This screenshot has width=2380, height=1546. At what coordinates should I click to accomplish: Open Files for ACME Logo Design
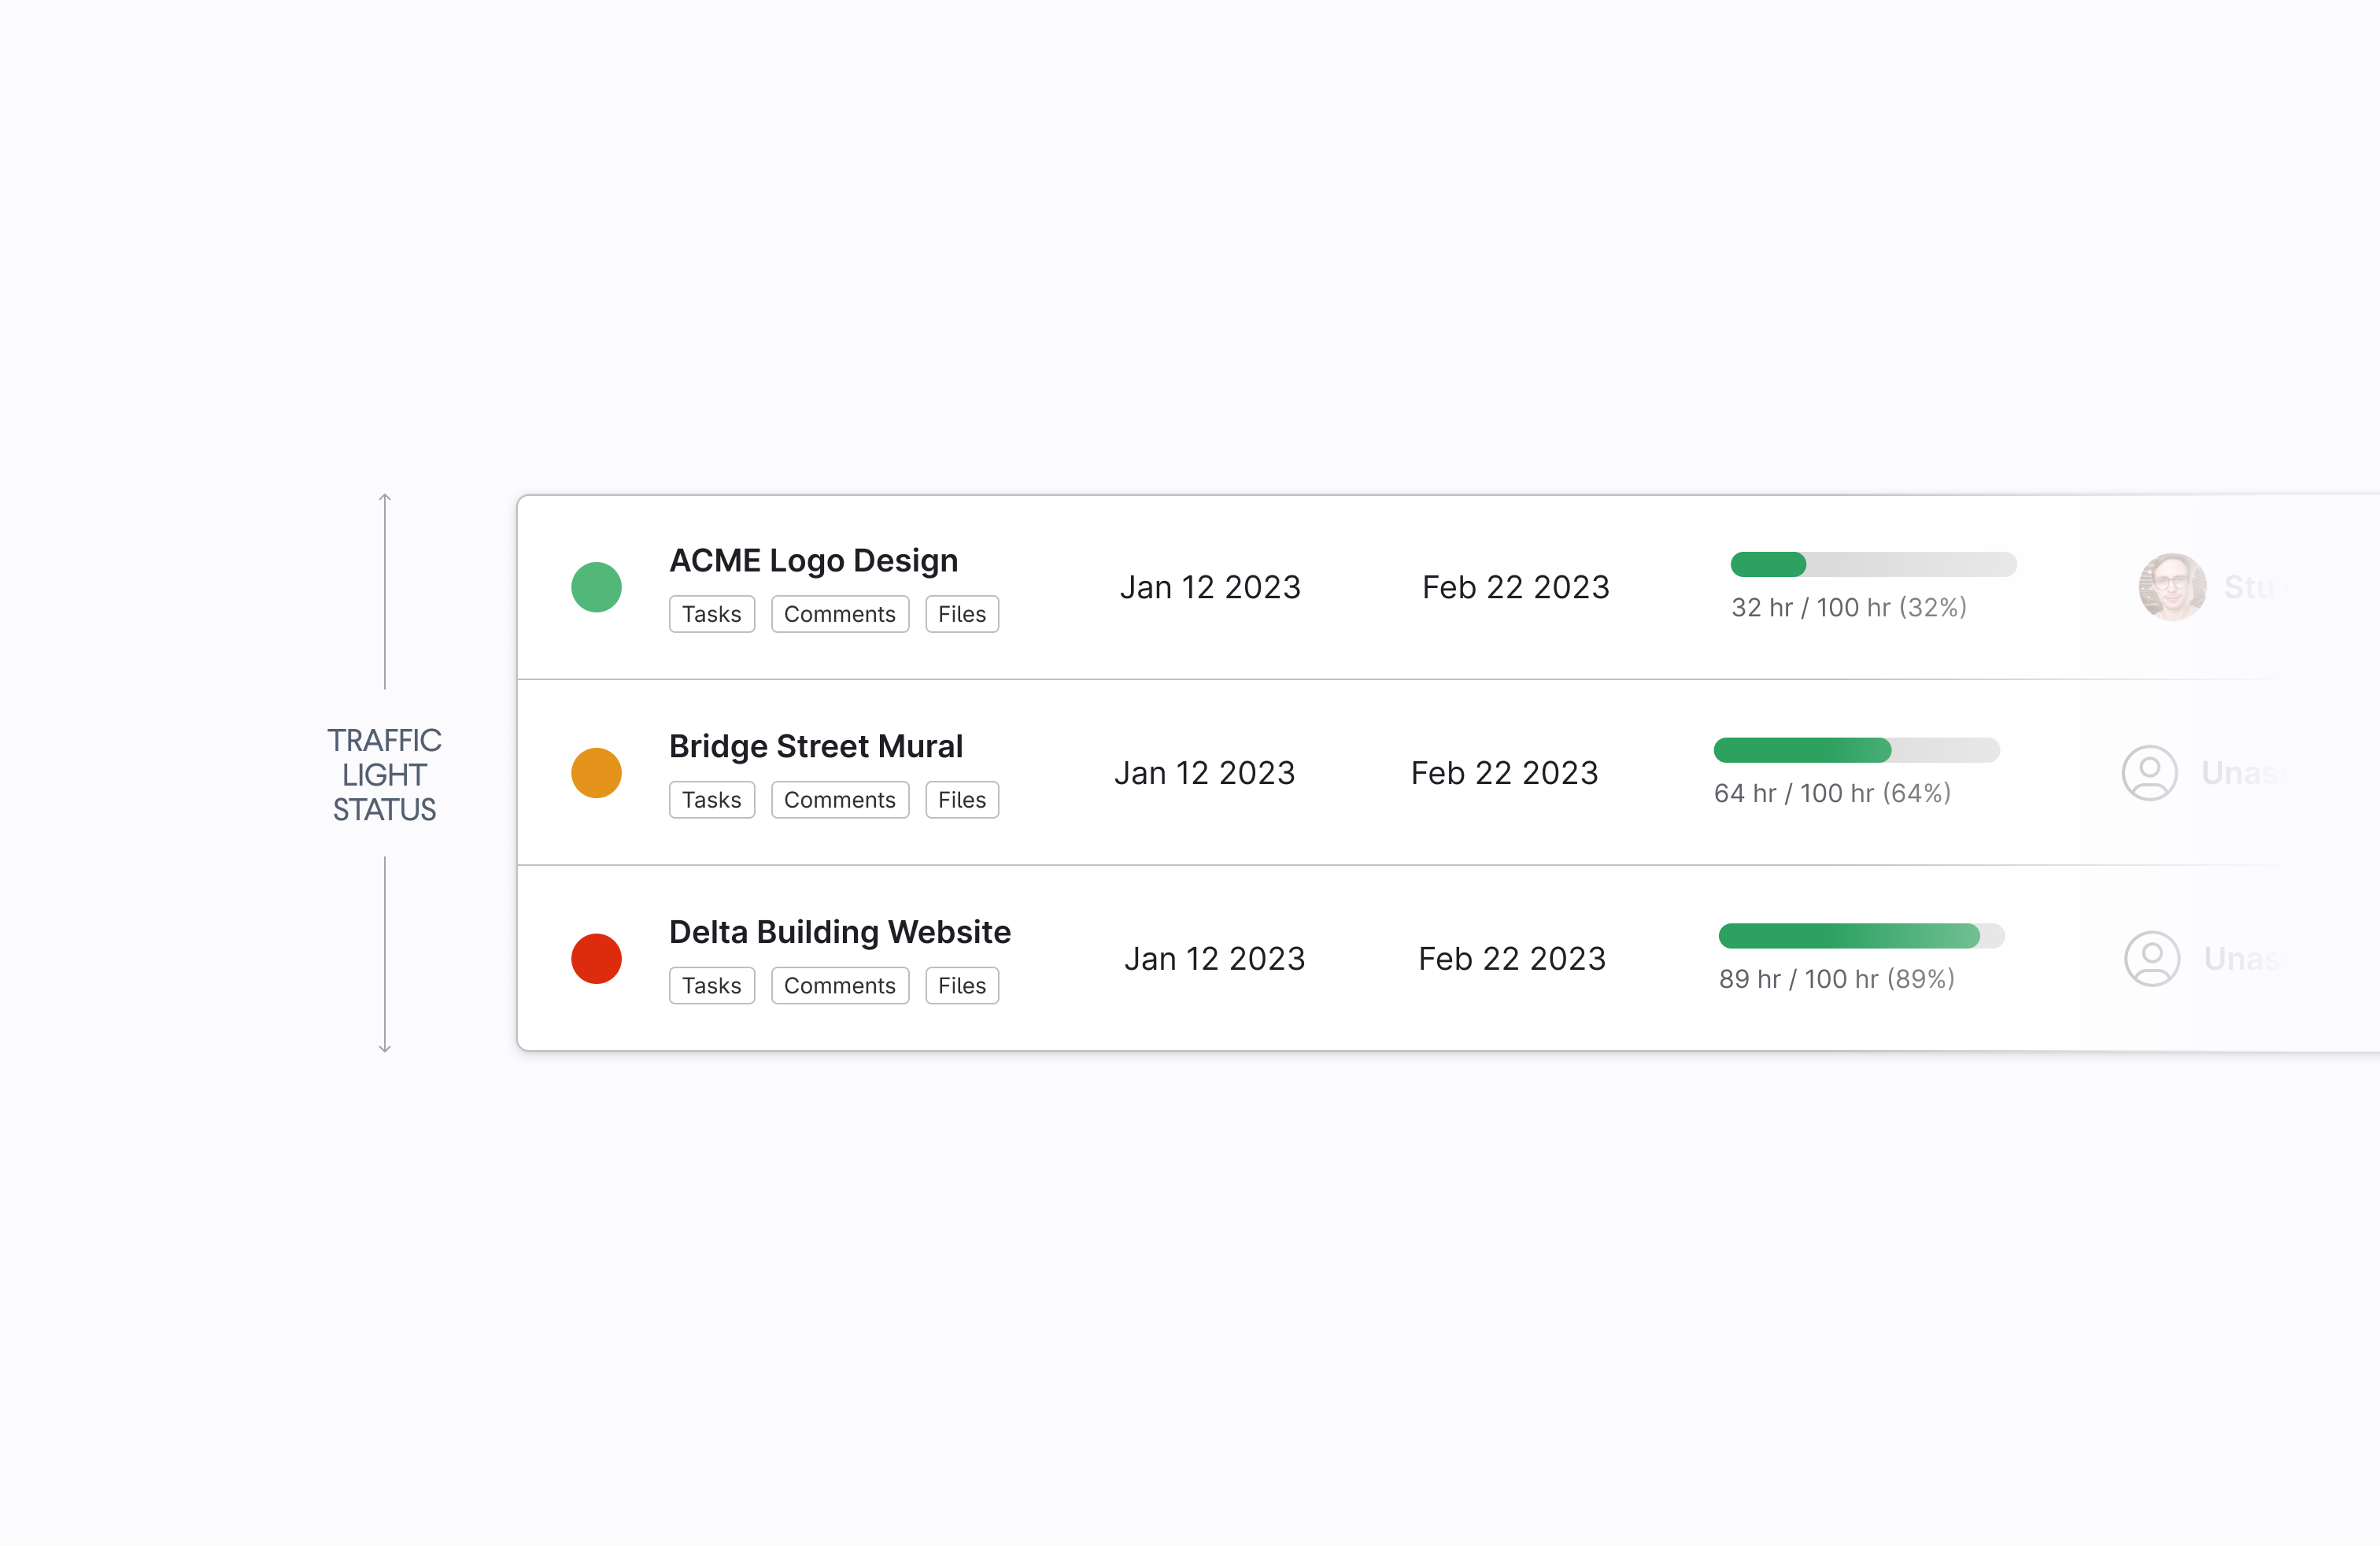tap(961, 614)
